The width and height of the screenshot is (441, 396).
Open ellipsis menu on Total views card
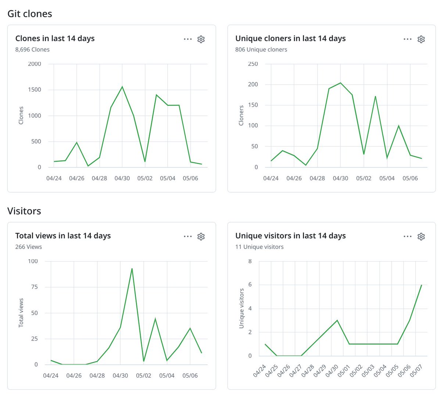[x=188, y=236]
